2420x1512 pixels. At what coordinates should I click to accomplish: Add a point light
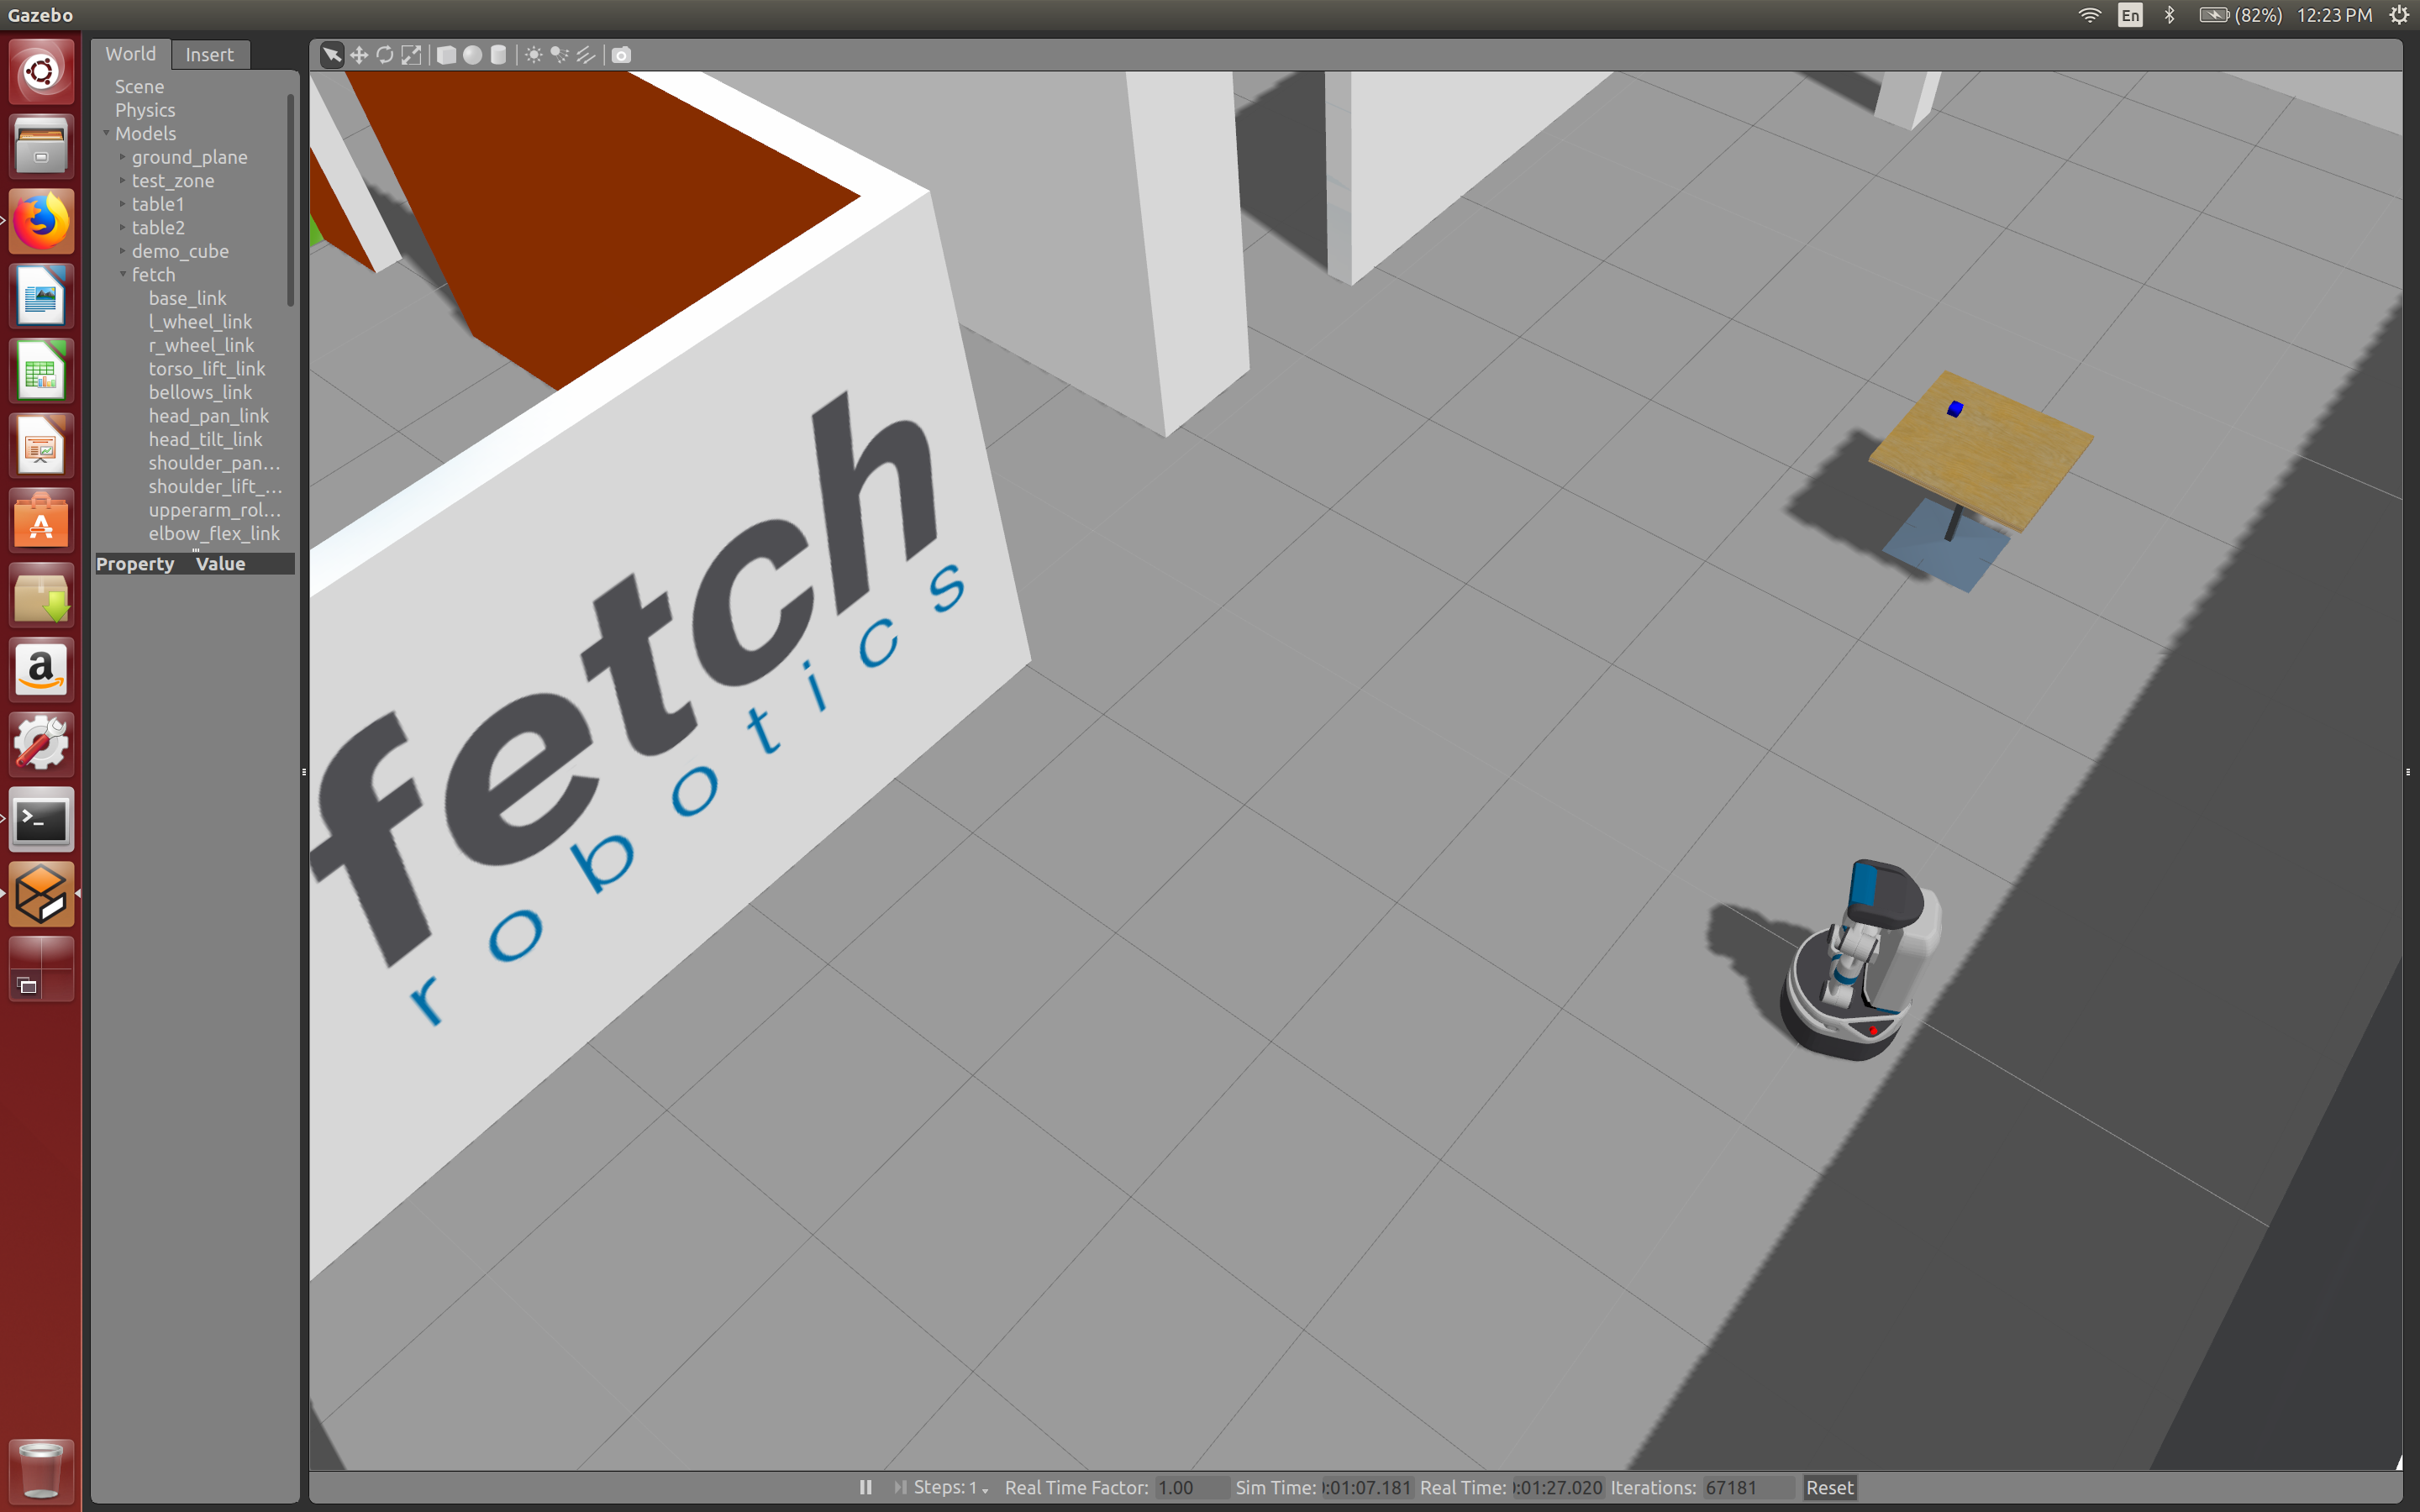point(534,55)
